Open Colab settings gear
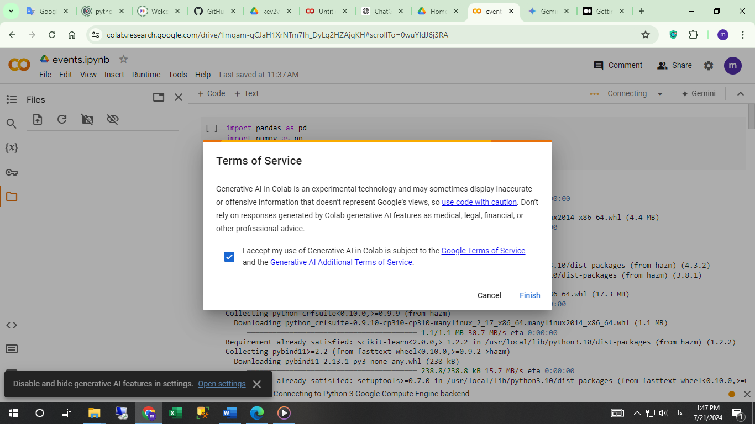755x424 pixels. 709,66
